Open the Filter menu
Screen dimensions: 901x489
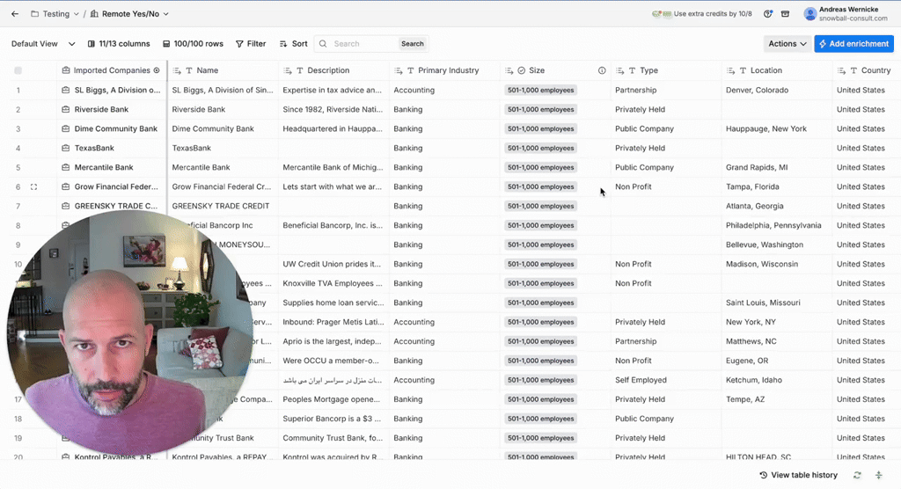pos(251,44)
